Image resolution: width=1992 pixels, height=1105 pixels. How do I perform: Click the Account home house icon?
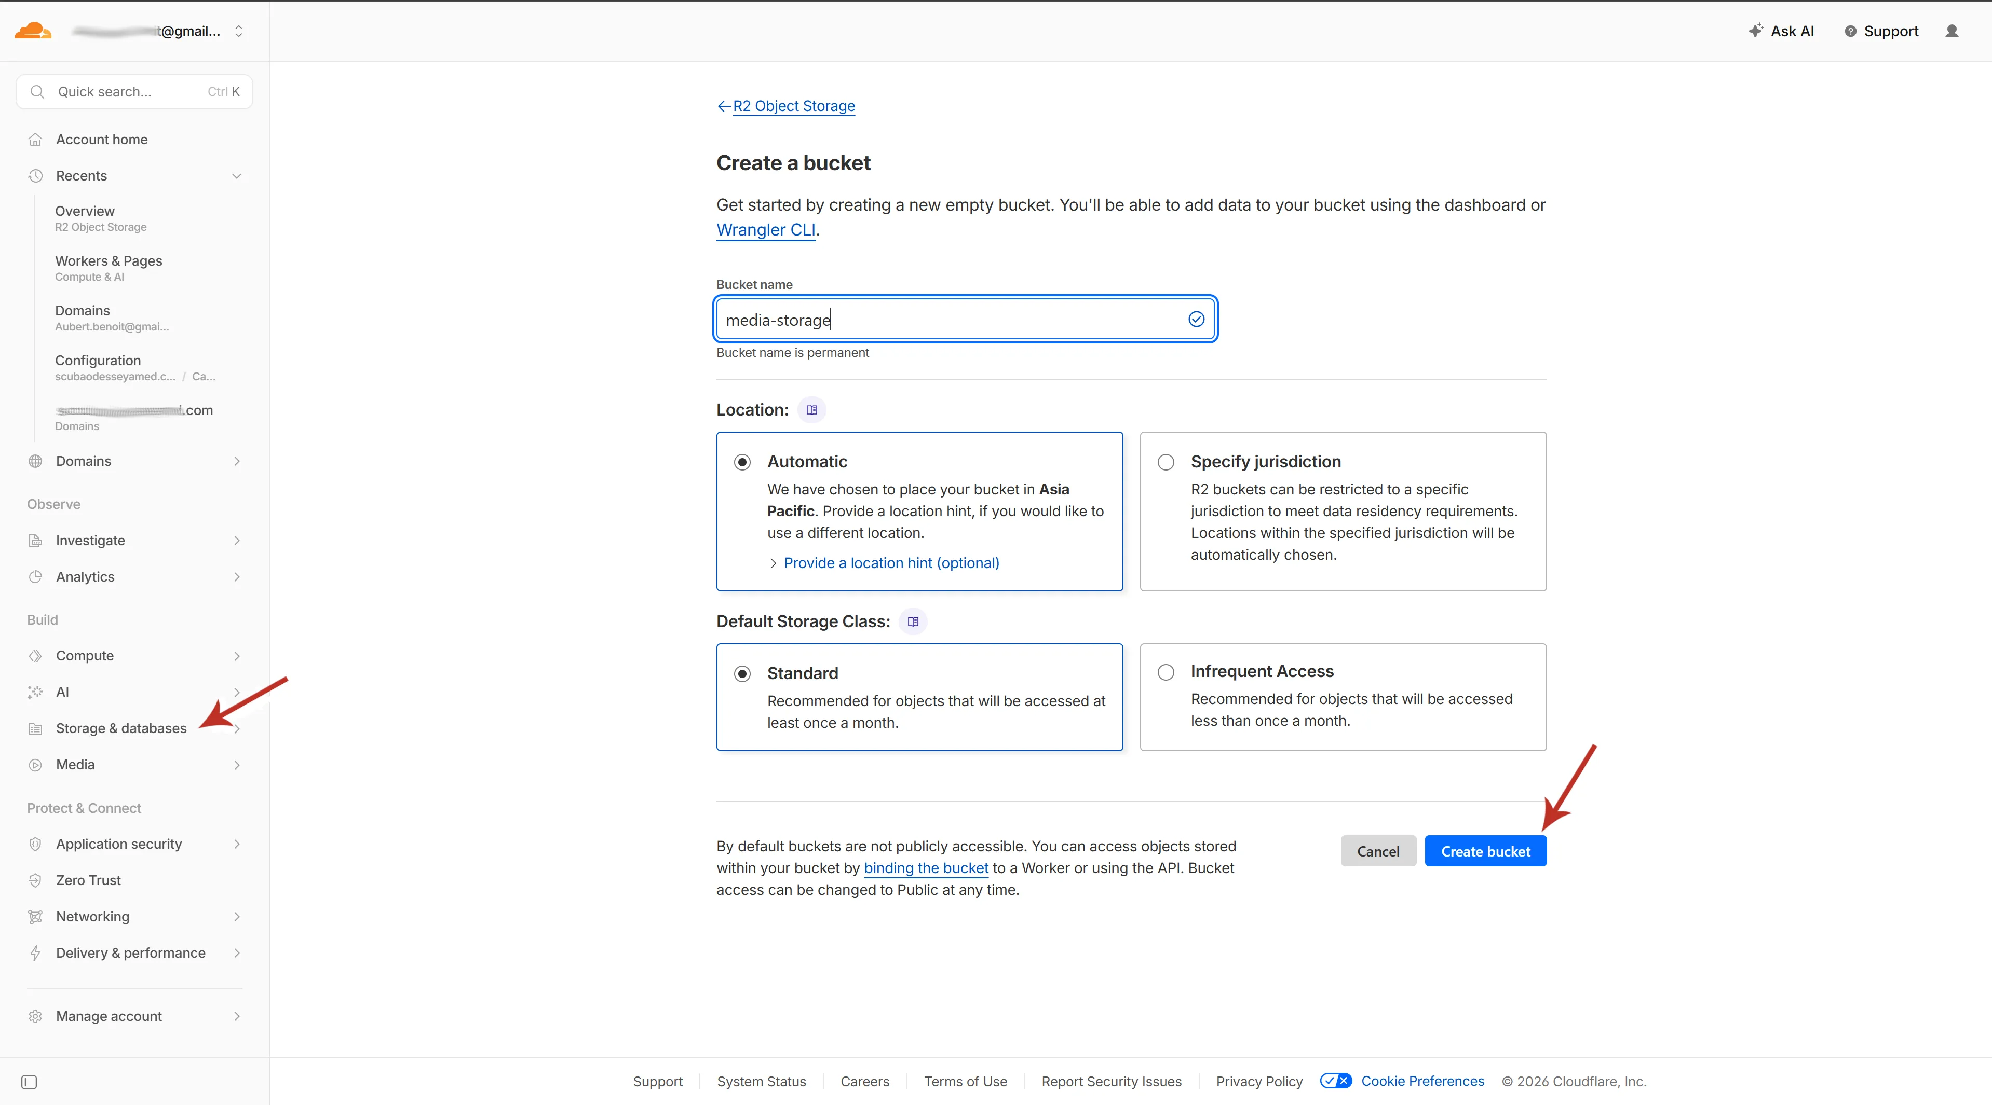click(36, 139)
